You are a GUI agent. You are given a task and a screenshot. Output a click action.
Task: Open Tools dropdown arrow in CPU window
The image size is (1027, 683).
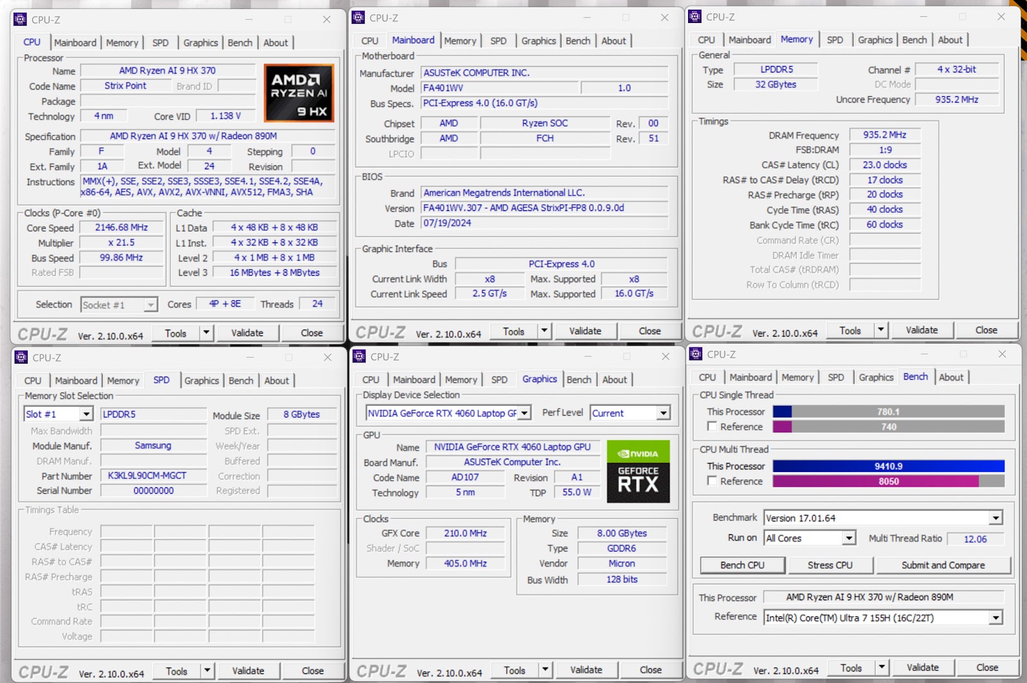pyautogui.click(x=206, y=332)
